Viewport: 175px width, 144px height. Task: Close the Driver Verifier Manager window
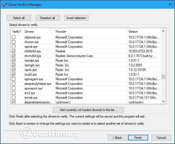170,5
